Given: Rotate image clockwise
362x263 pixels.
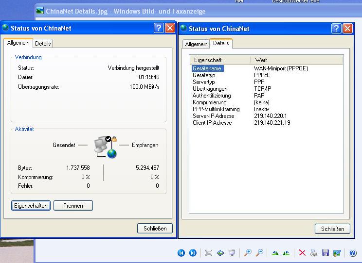Looking at the screenshot, I should click(x=275, y=253).
